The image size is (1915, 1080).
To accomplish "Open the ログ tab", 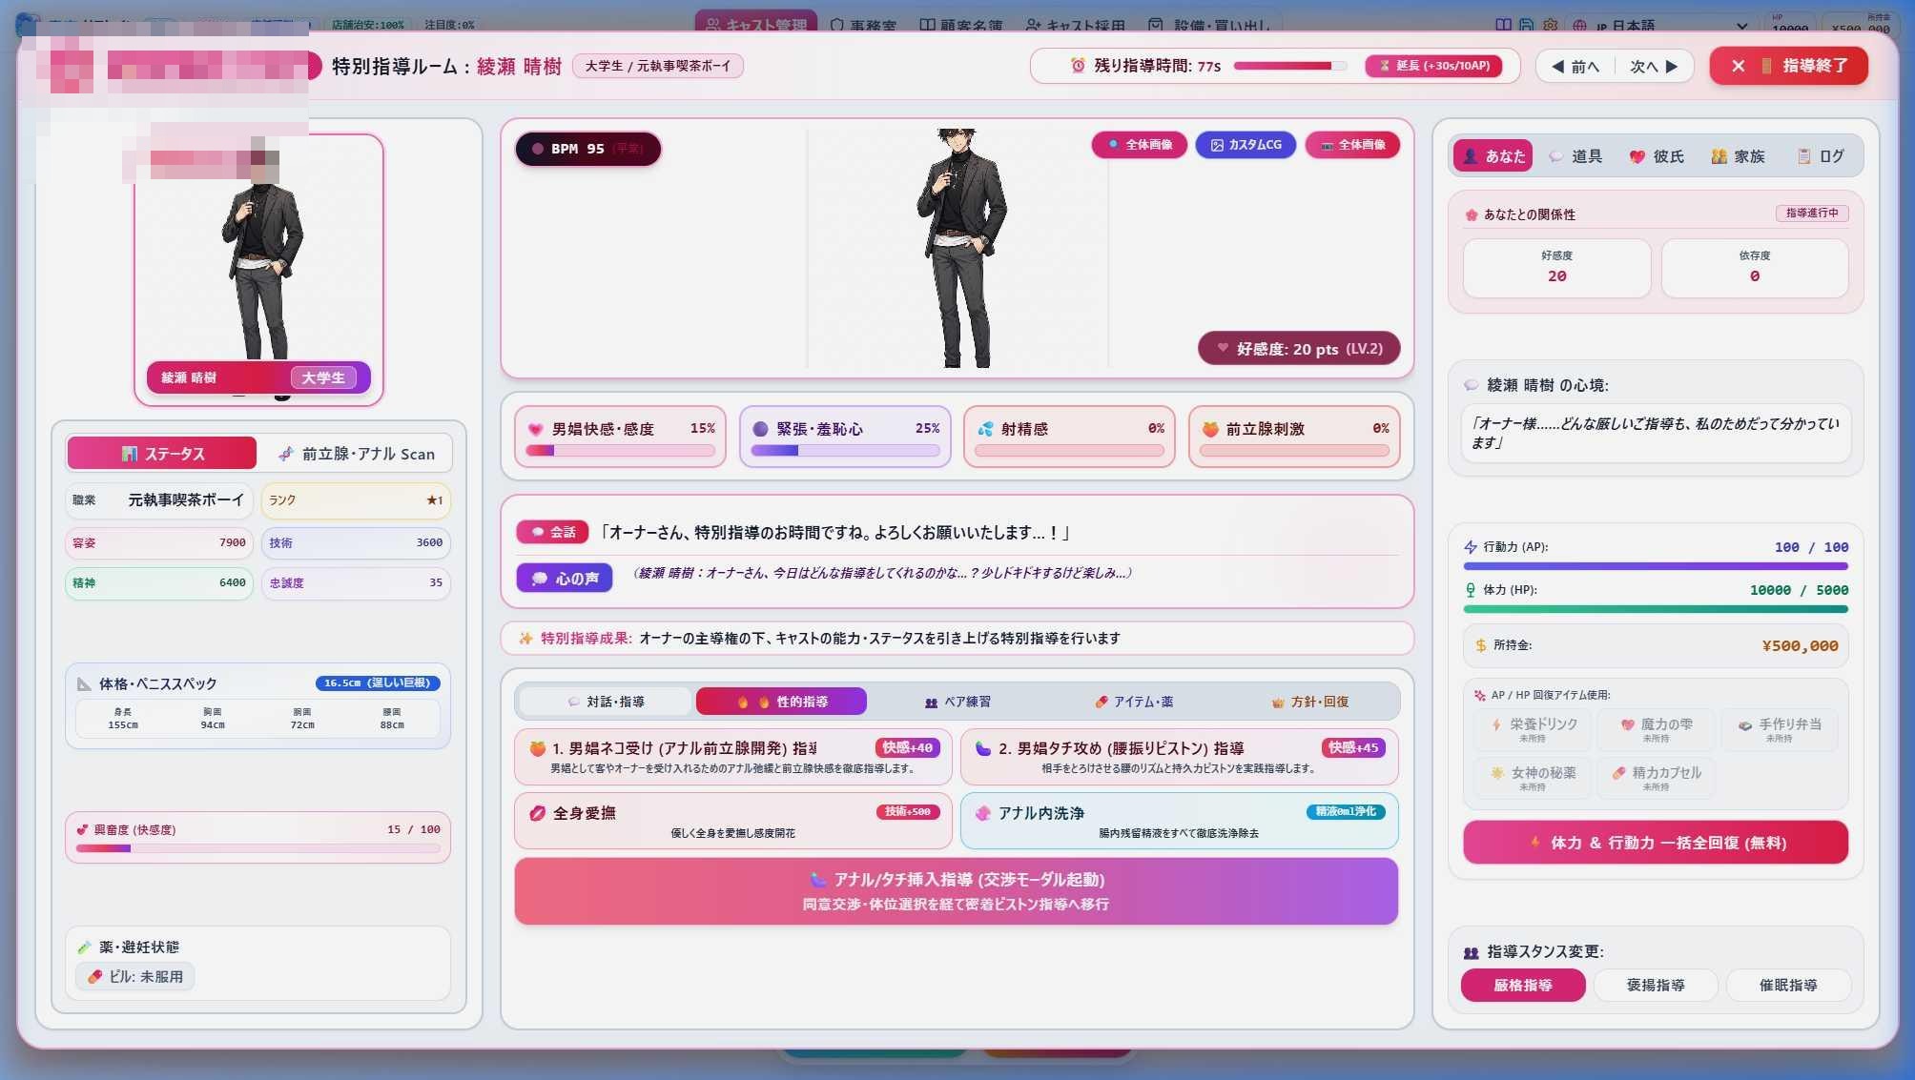I will pyautogui.click(x=1821, y=156).
